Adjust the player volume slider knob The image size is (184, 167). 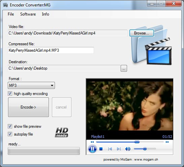coord(145,149)
